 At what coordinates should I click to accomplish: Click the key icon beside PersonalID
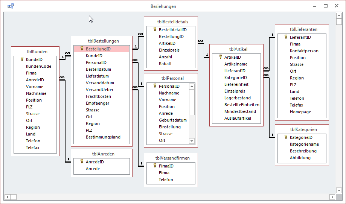(x=155, y=86)
